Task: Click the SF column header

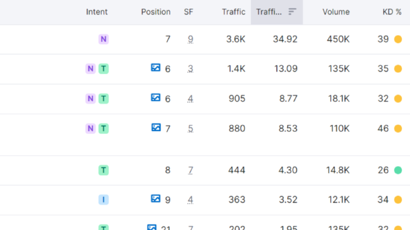Action: pyautogui.click(x=188, y=12)
